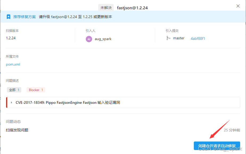
Task: Click the 问题动态 heading
Action: (x=13, y=122)
